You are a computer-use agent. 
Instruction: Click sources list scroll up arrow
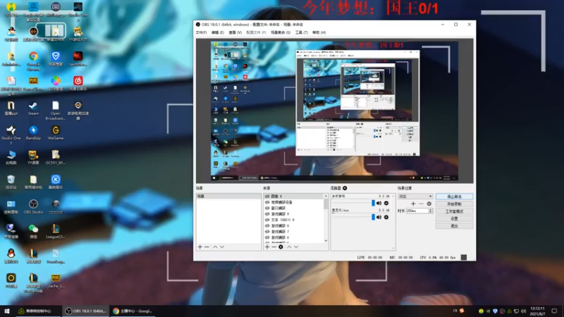(x=326, y=197)
